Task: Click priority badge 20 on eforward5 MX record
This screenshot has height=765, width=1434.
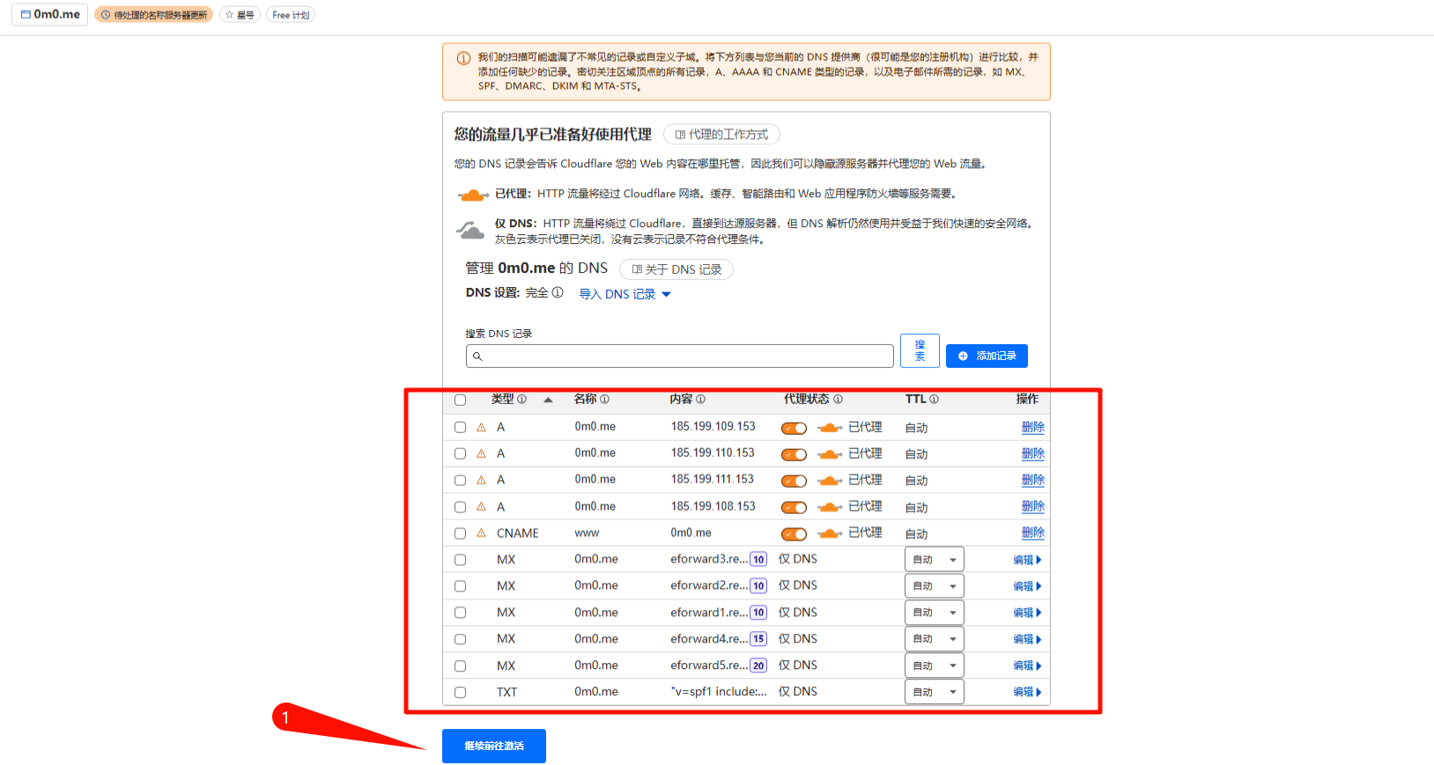Action: [x=758, y=666]
